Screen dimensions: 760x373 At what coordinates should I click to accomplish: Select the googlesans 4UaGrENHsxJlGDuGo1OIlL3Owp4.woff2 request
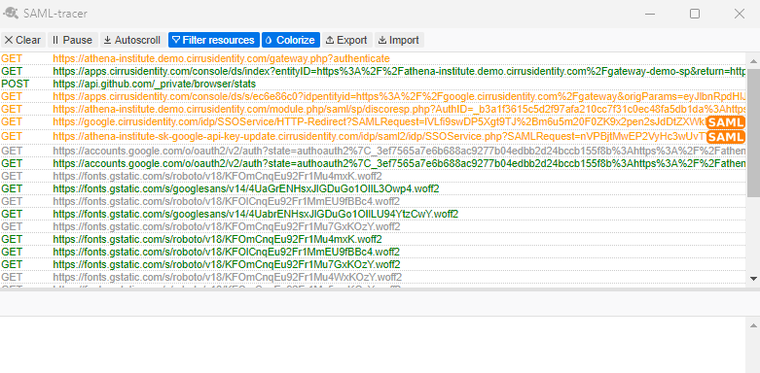tap(374, 188)
